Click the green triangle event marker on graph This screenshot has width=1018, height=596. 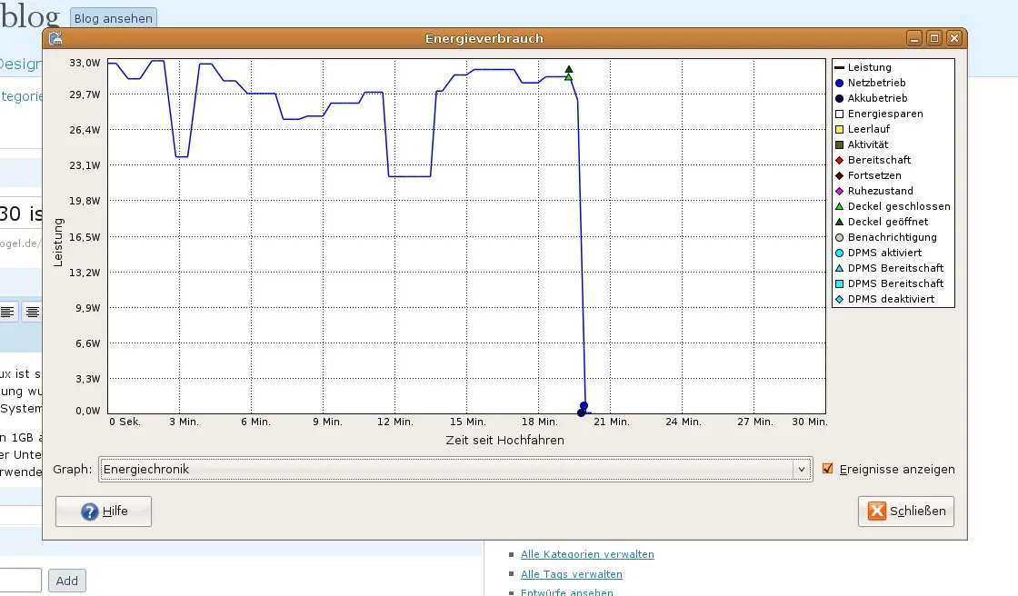[569, 77]
